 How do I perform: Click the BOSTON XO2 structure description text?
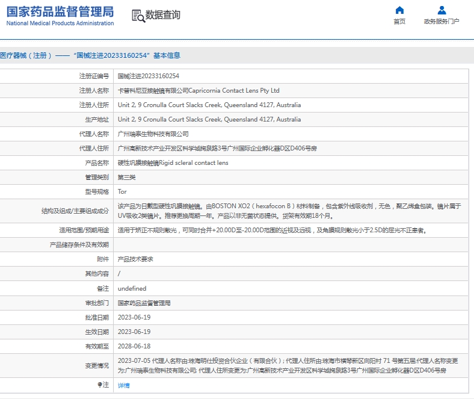(x=289, y=211)
